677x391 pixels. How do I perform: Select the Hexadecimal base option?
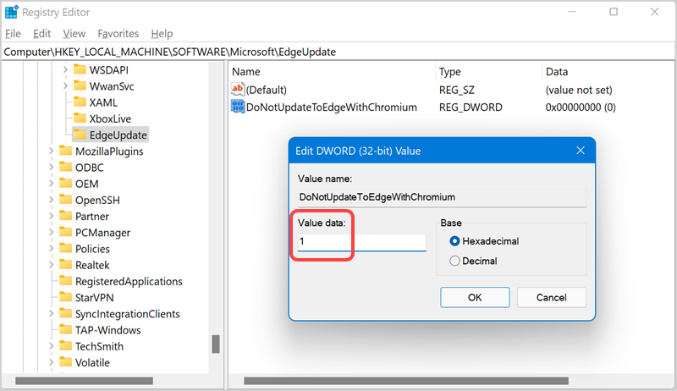click(455, 241)
